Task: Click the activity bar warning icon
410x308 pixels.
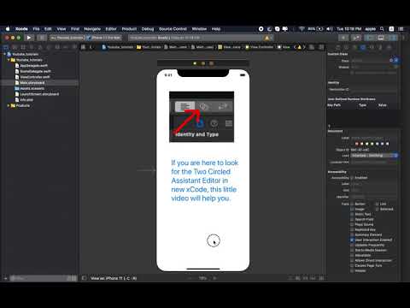Action: pos(267,38)
